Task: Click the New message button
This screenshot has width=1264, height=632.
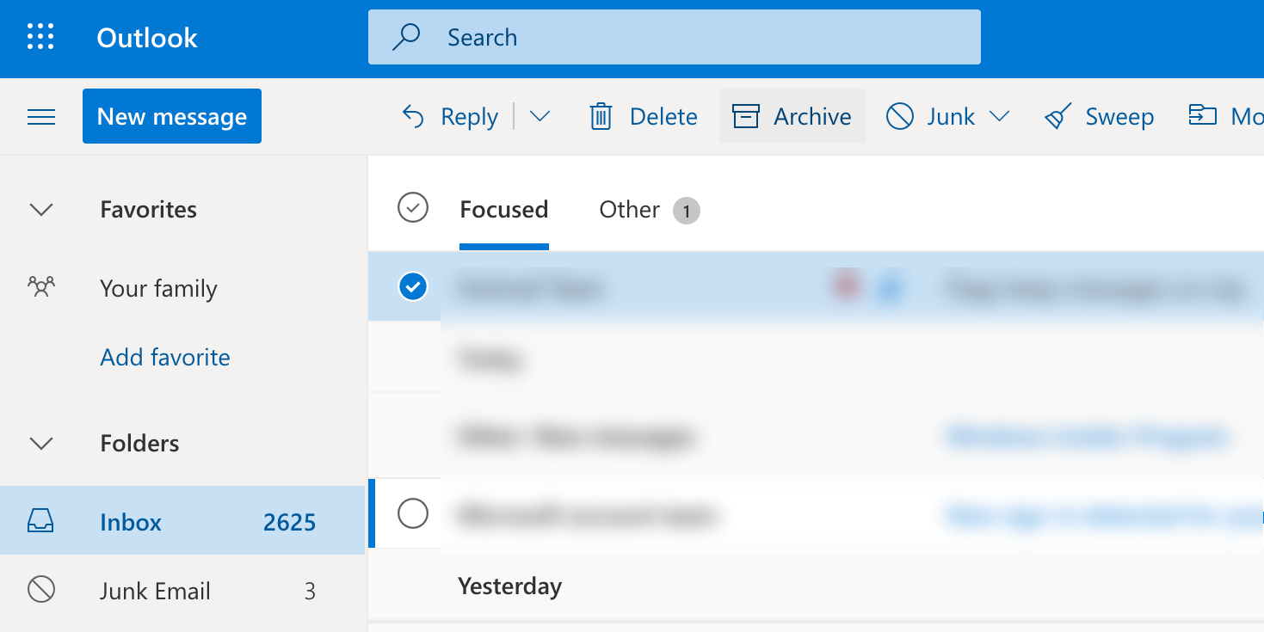Action: (171, 115)
